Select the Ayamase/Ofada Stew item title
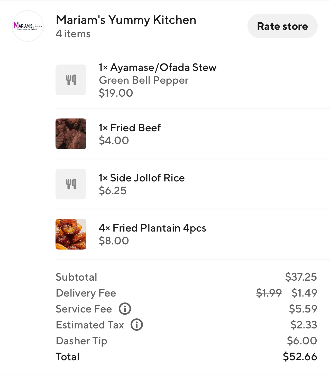The image size is (330, 377). point(158,67)
